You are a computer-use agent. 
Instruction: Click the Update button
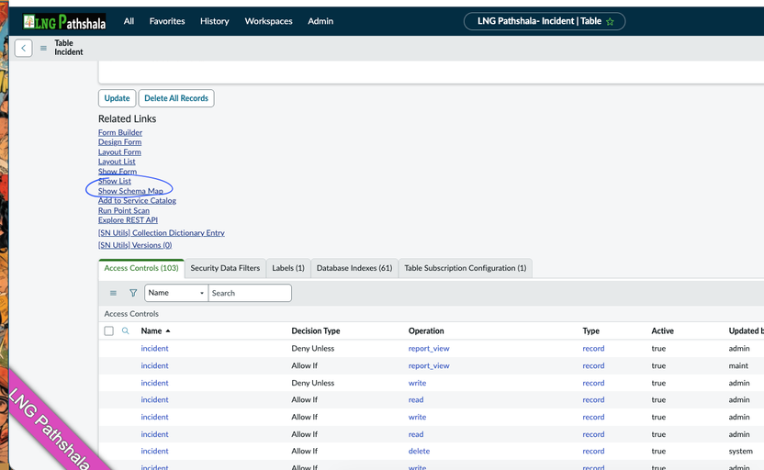(x=117, y=98)
